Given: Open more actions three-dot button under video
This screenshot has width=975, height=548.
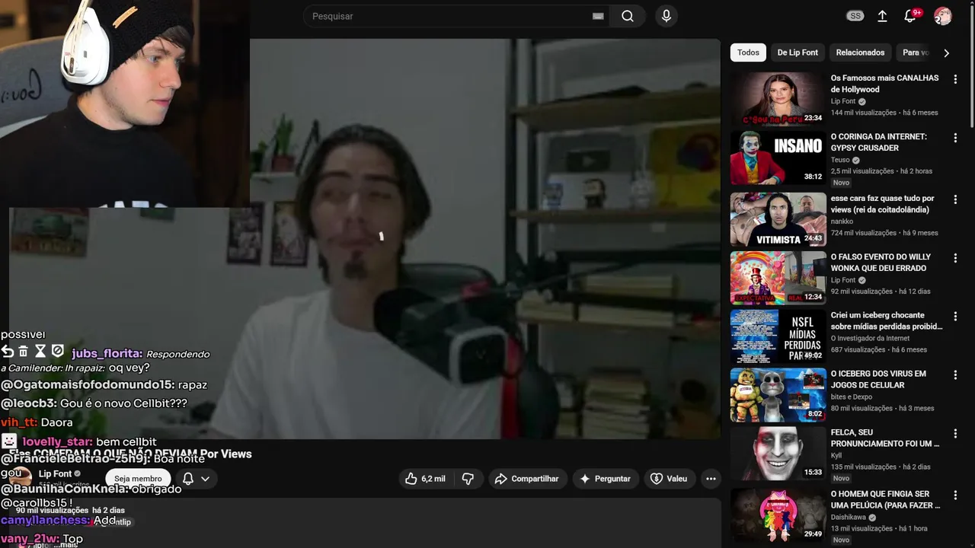Looking at the screenshot, I should [x=711, y=479].
